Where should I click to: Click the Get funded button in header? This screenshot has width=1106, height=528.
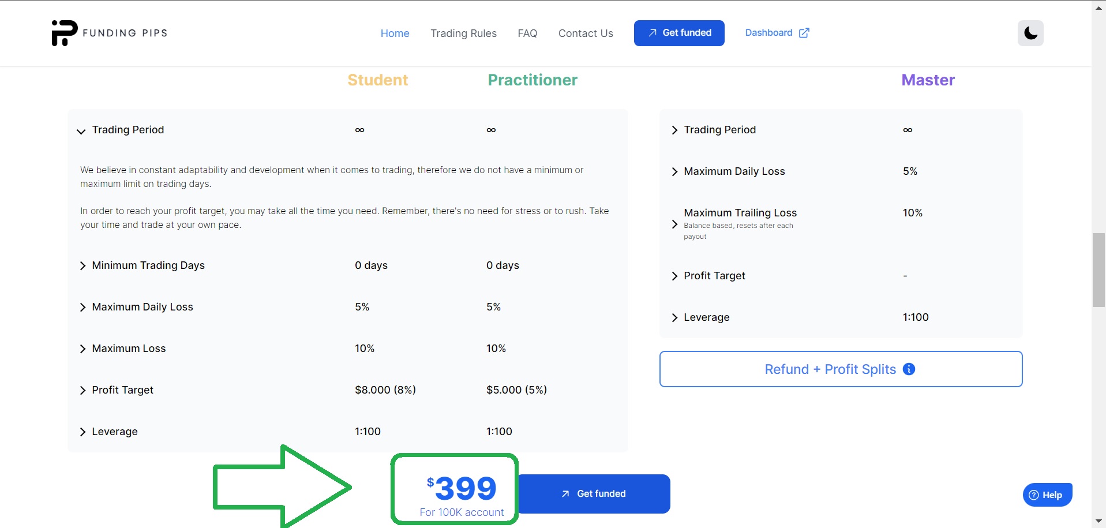(x=679, y=33)
